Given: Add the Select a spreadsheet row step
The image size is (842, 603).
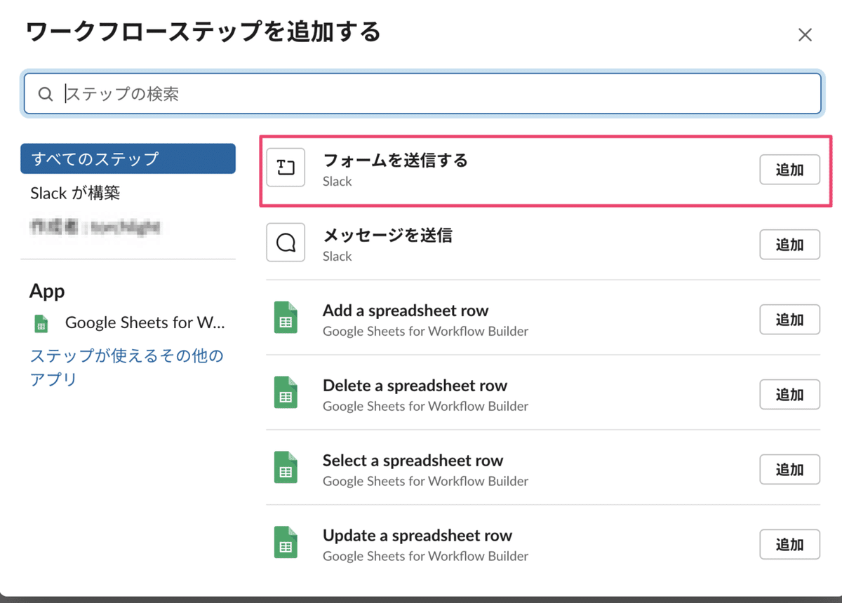Looking at the screenshot, I should pos(789,470).
